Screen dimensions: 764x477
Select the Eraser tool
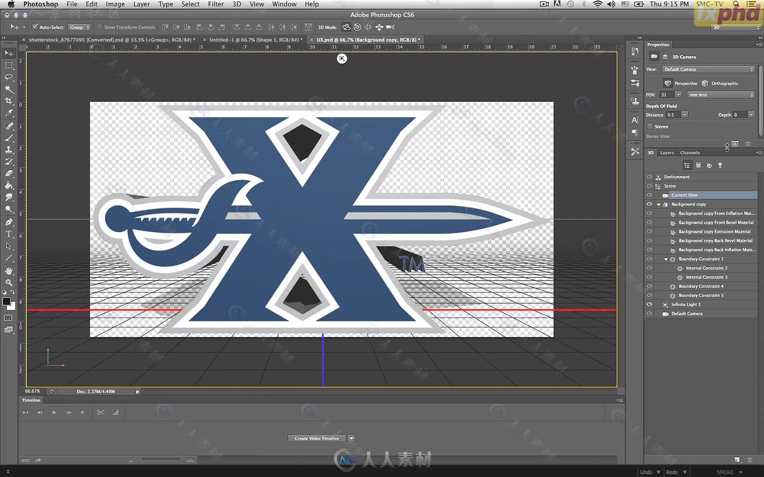tap(9, 173)
